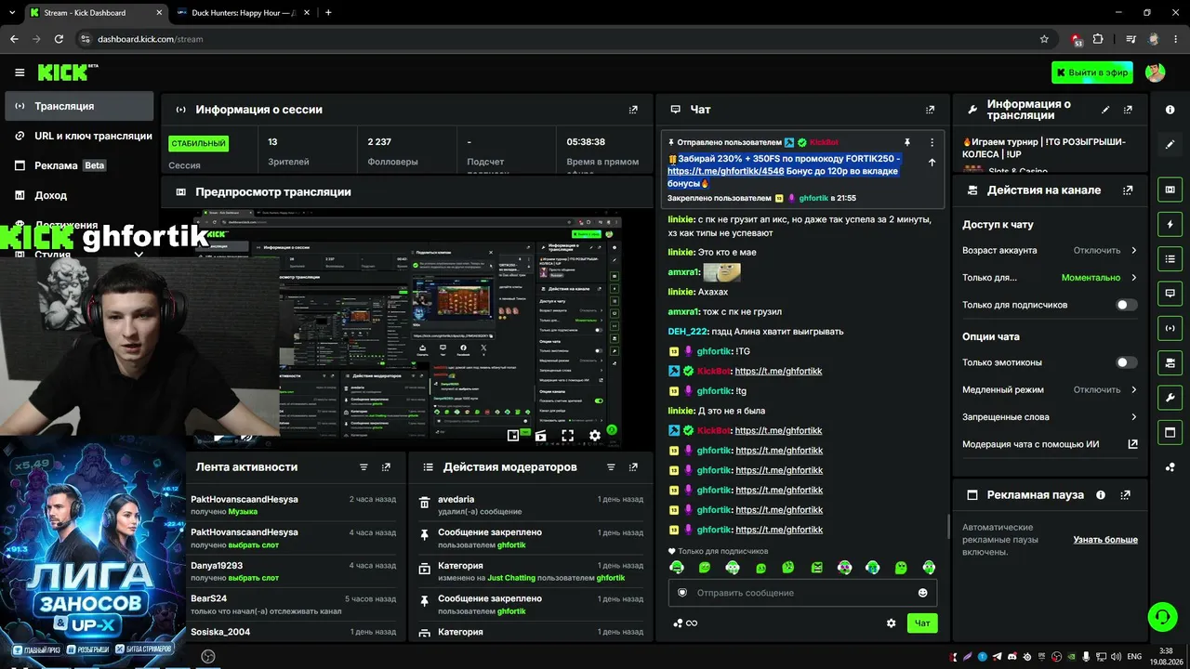Open Доход in the left sidebar

coord(79,195)
